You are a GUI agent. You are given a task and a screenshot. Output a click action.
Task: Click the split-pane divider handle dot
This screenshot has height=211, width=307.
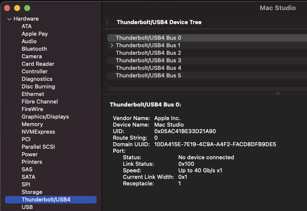coord(278,93)
